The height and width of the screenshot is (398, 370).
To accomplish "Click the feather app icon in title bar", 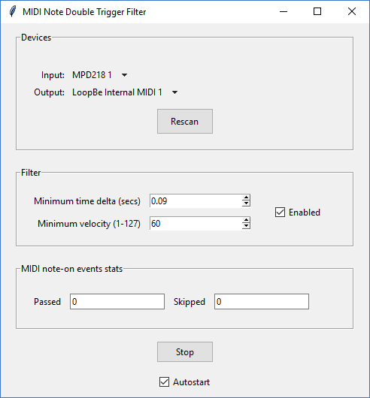I will (13, 12).
